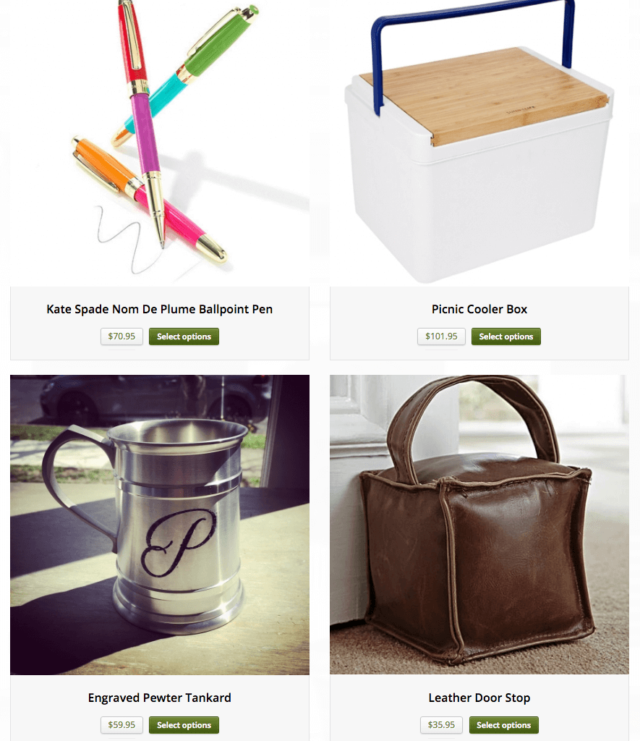Select options for the Kate Spade pen
The image size is (640, 741).
pyautogui.click(x=184, y=336)
